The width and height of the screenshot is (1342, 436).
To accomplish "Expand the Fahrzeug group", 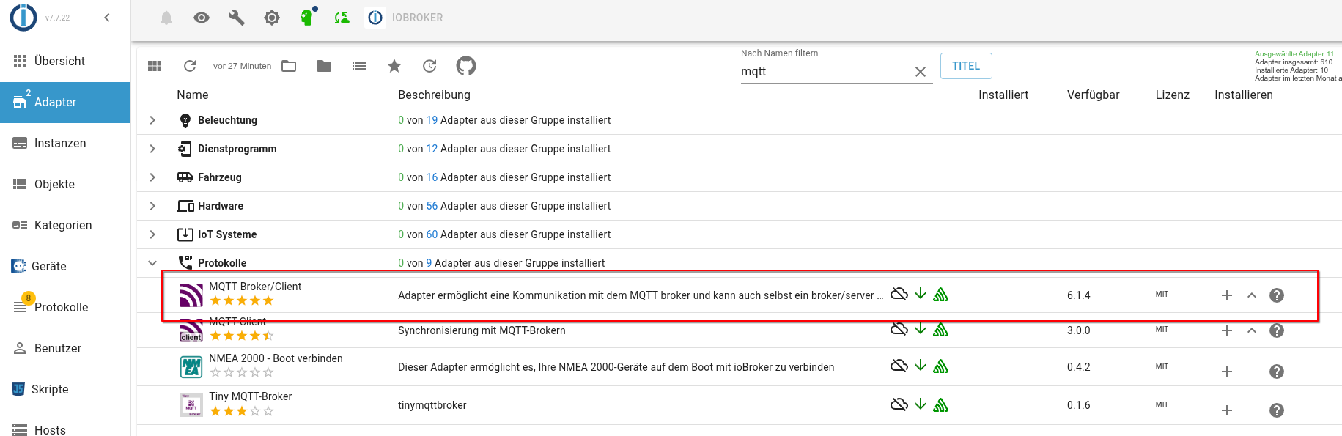I will pyautogui.click(x=152, y=177).
